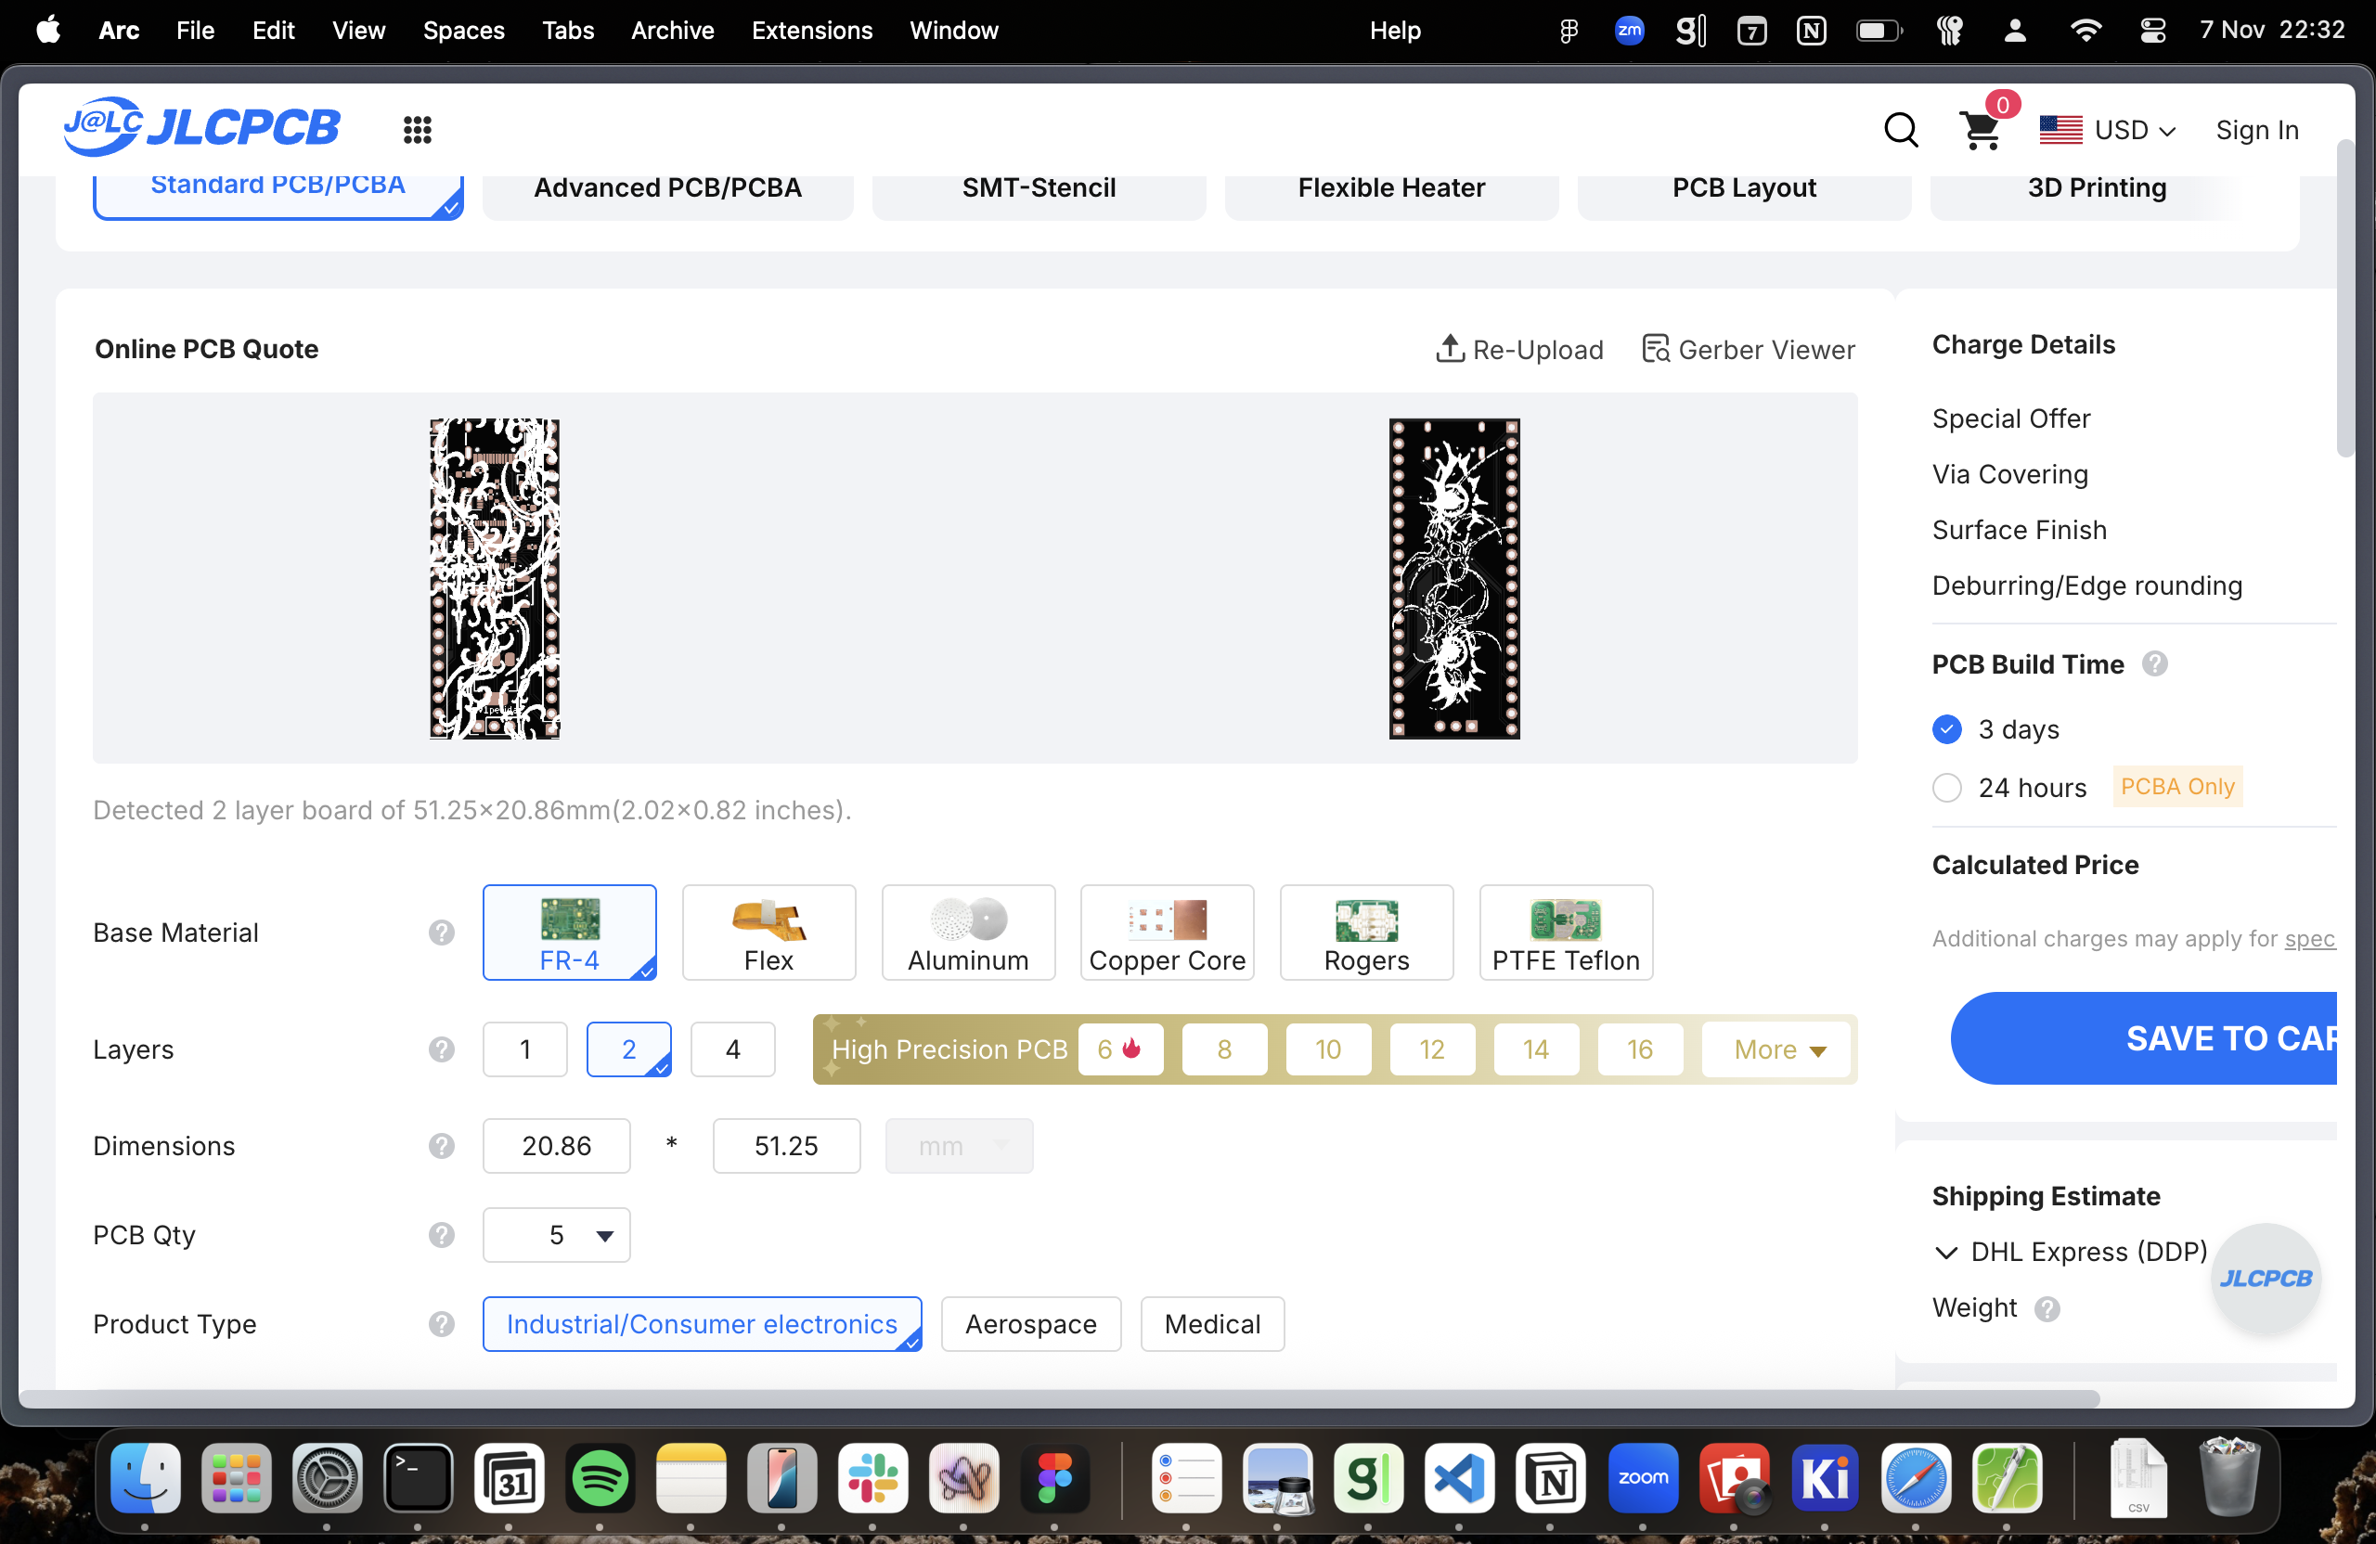Select Aerospace as product type

1030,1323
